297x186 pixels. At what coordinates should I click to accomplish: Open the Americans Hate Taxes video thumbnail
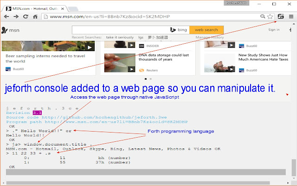click(x=220, y=63)
